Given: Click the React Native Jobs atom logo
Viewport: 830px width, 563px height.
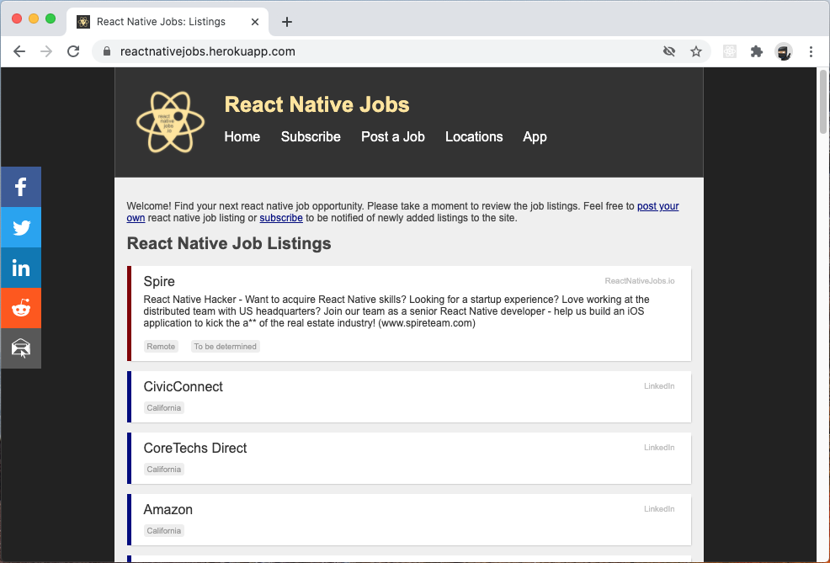Looking at the screenshot, I should pyautogui.click(x=170, y=122).
